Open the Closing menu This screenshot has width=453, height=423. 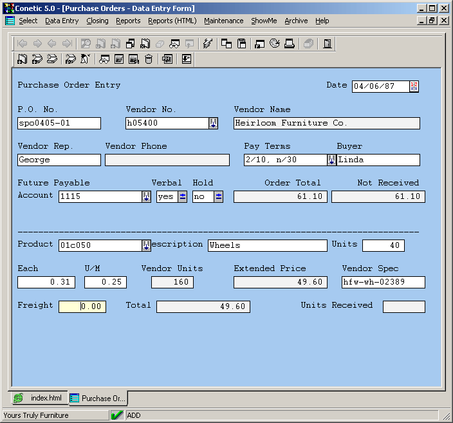click(x=97, y=21)
